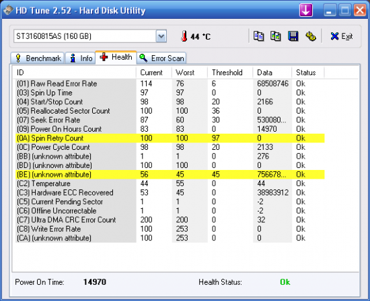Click data value 2166
Screen dimensions: 370x301
point(265,101)
